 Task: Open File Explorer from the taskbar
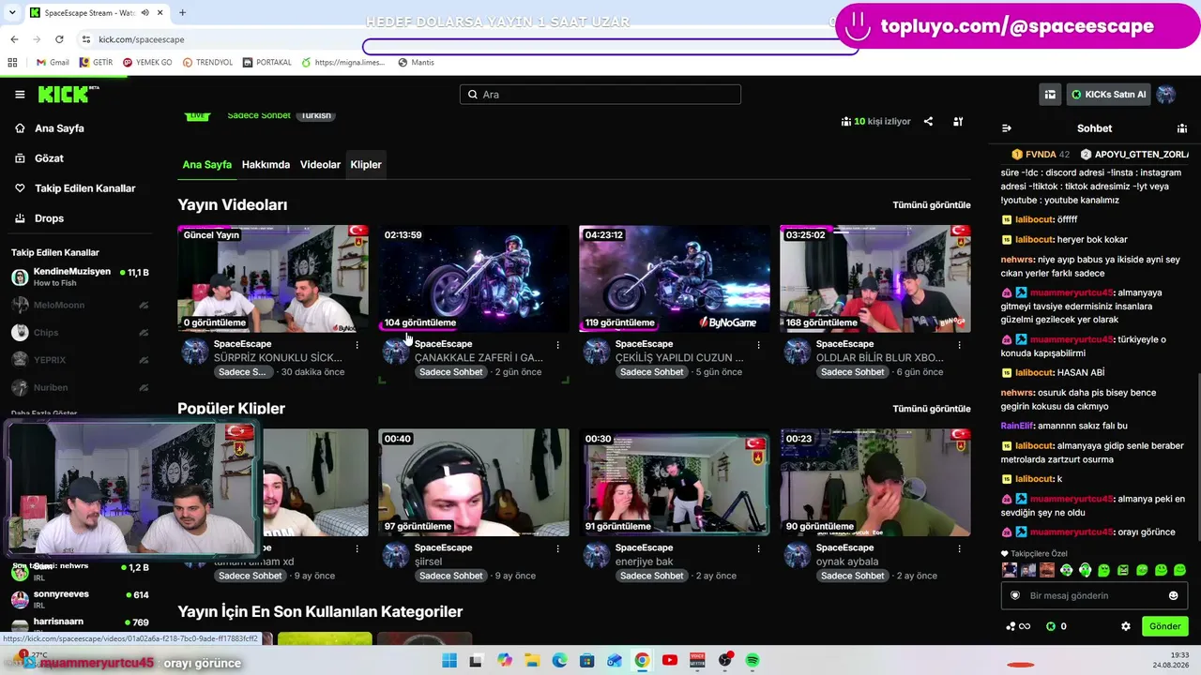click(532, 660)
